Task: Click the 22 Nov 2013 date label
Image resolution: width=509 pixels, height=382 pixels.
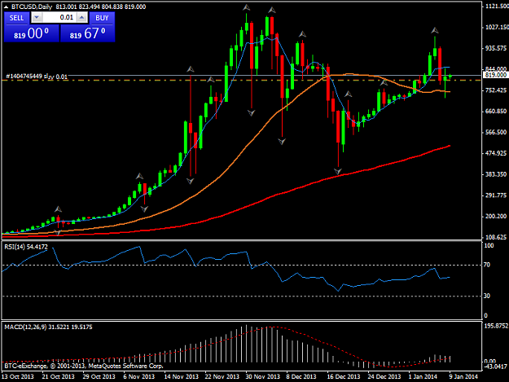Action: [x=222, y=376]
